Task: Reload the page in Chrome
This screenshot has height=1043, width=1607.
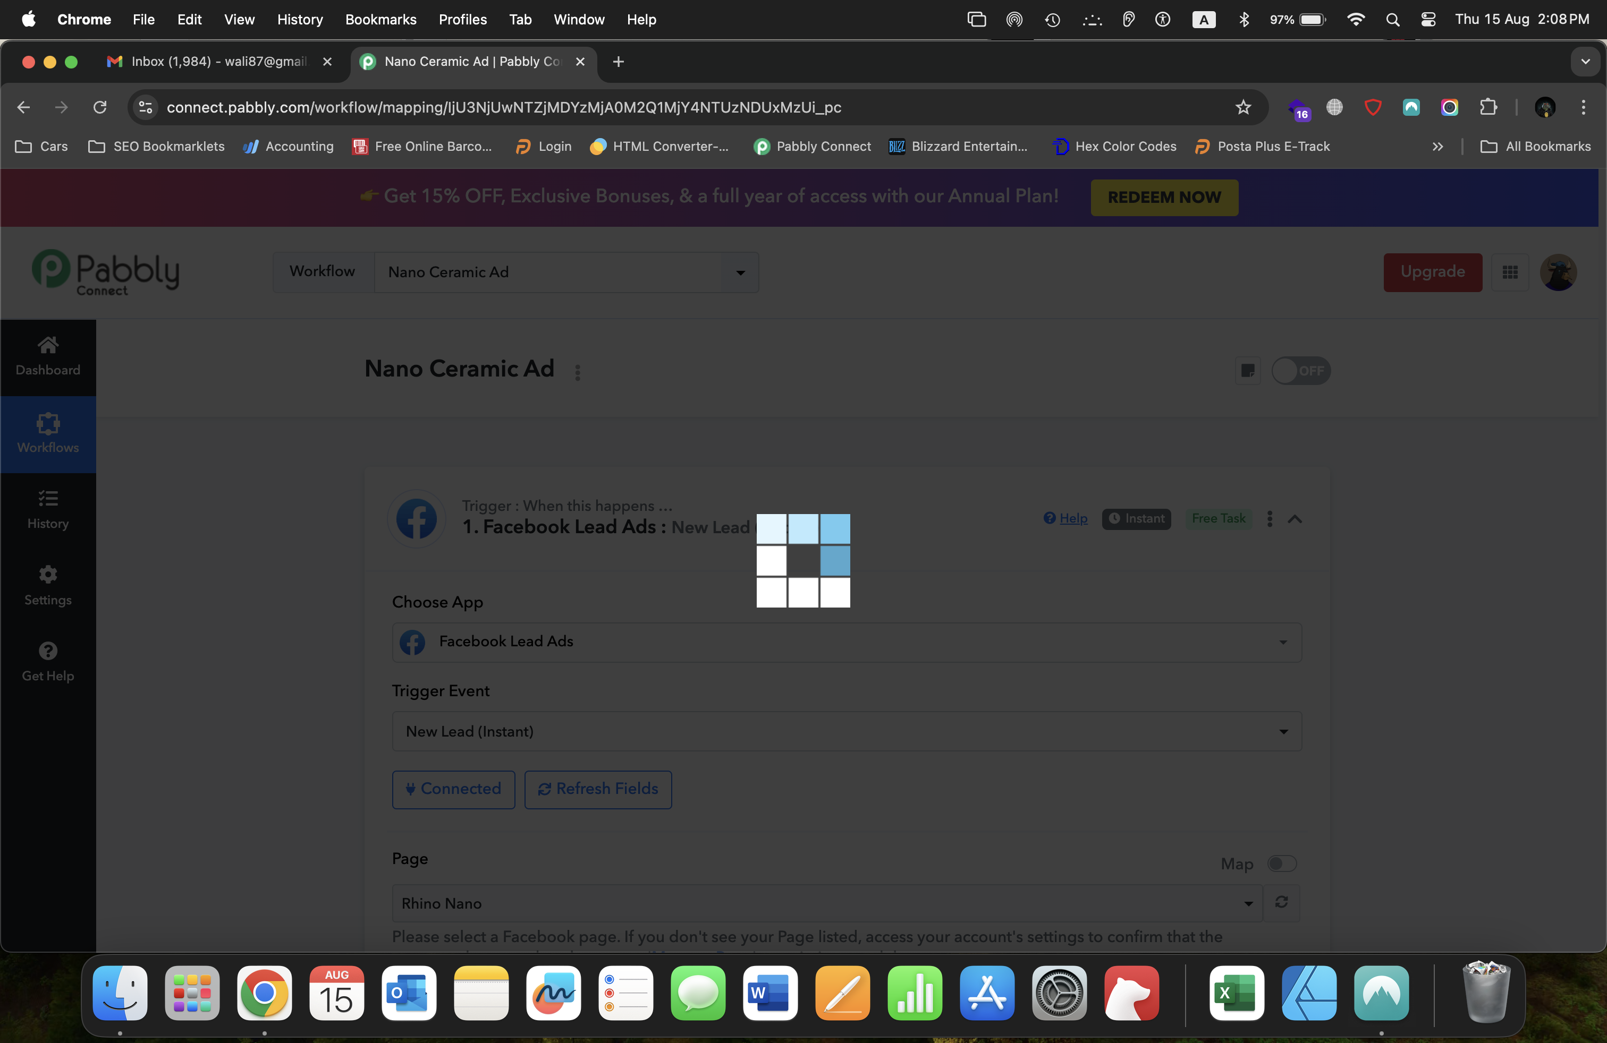Action: pos(100,107)
